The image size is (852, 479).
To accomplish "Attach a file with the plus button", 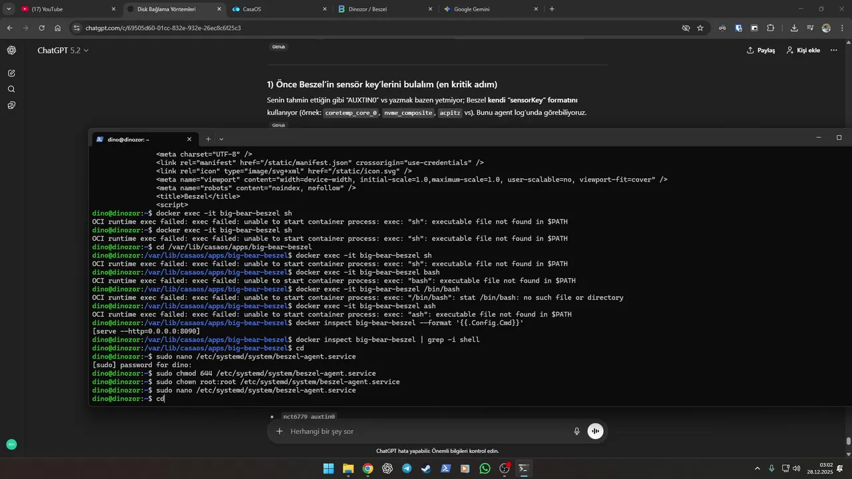I will (280, 431).
